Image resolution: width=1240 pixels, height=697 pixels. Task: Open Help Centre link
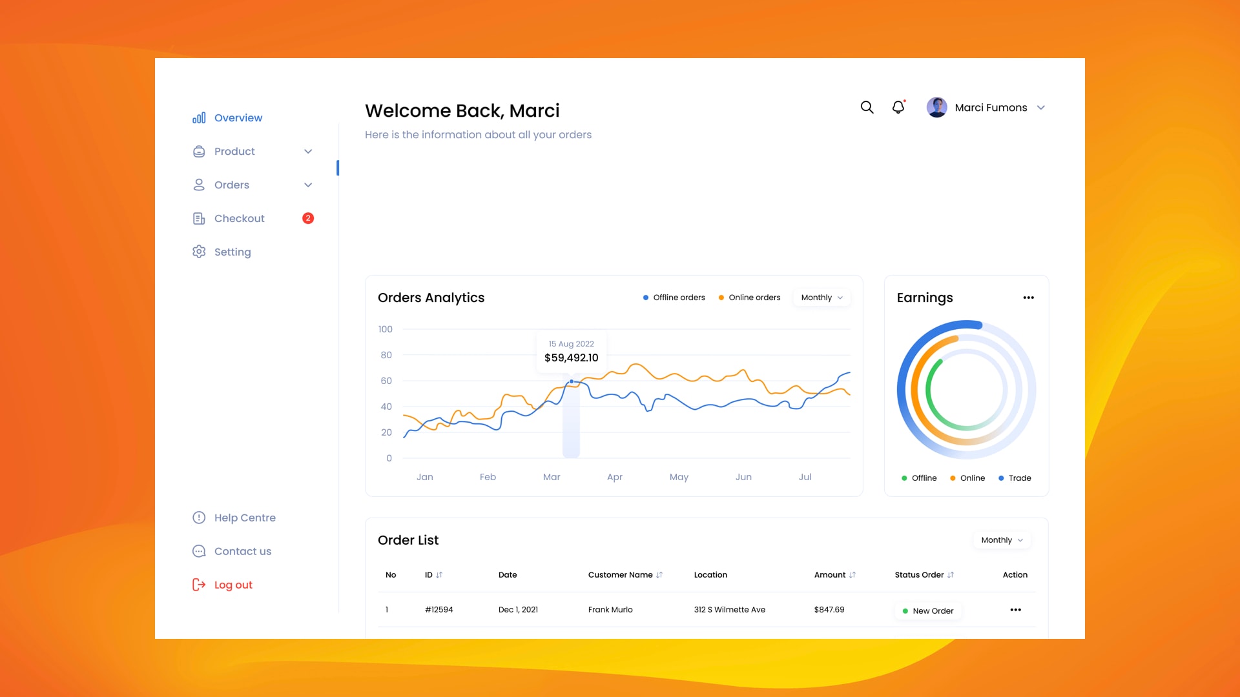pyautogui.click(x=244, y=518)
